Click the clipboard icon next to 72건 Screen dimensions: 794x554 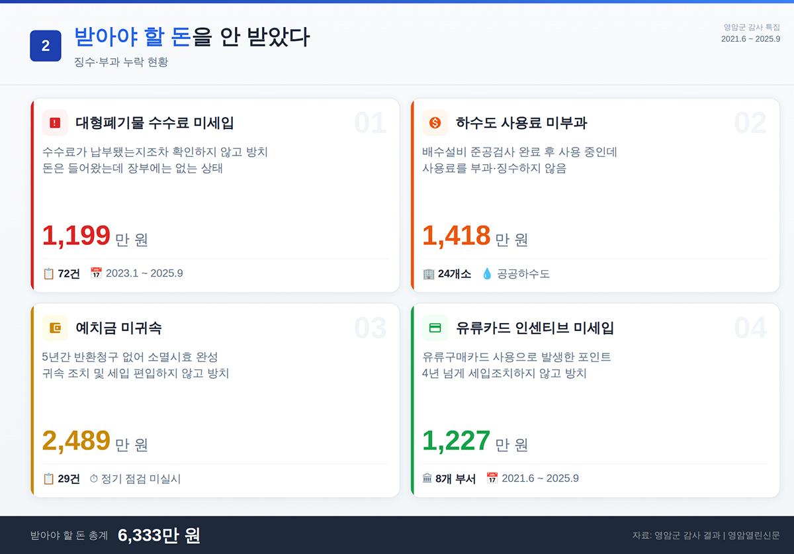pyautogui.click(x=48, y=273)
